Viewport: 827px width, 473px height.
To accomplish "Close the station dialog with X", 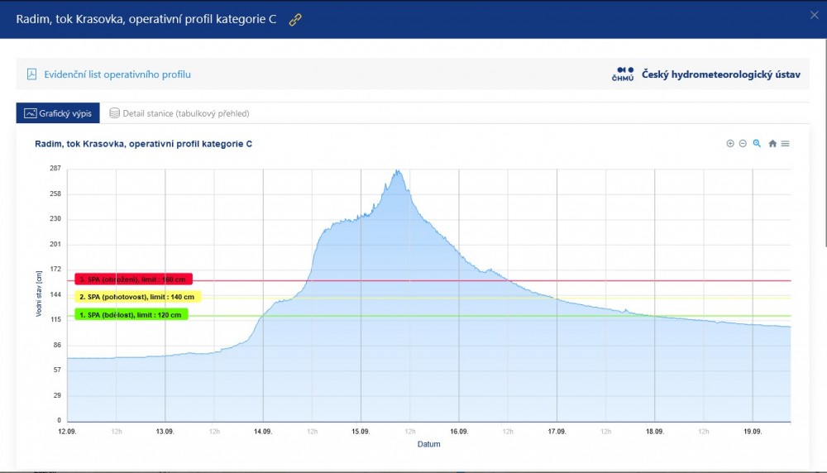I will (814, 14).
